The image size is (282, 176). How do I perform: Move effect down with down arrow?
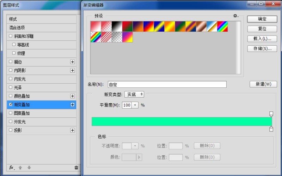(29, 168)
